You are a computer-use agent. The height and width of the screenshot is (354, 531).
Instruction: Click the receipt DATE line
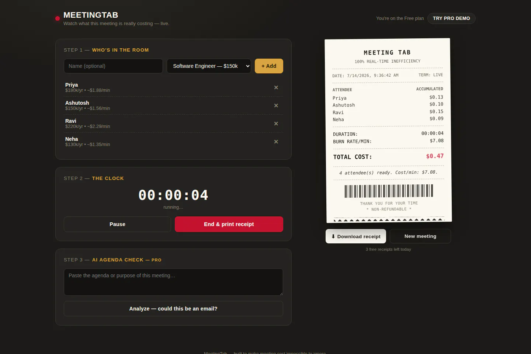click(365, 76)
